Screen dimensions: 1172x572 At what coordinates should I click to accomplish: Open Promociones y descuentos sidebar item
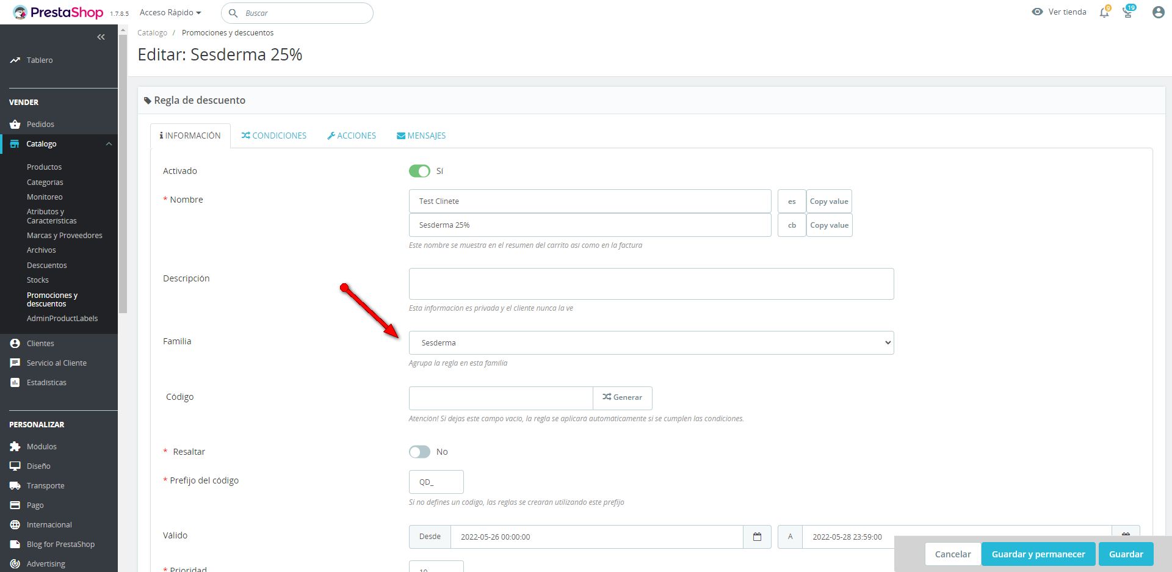(x=52, y=300)
